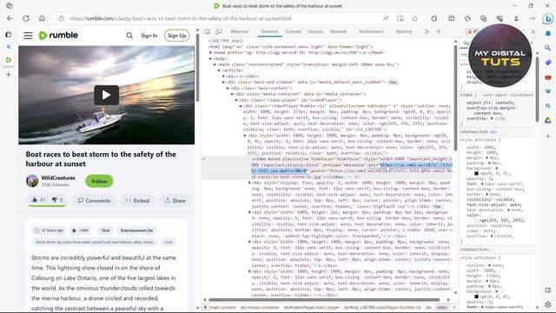
Task: Open the white color swatch for rgb(255, 255, 255)
Action: point(476,220)
